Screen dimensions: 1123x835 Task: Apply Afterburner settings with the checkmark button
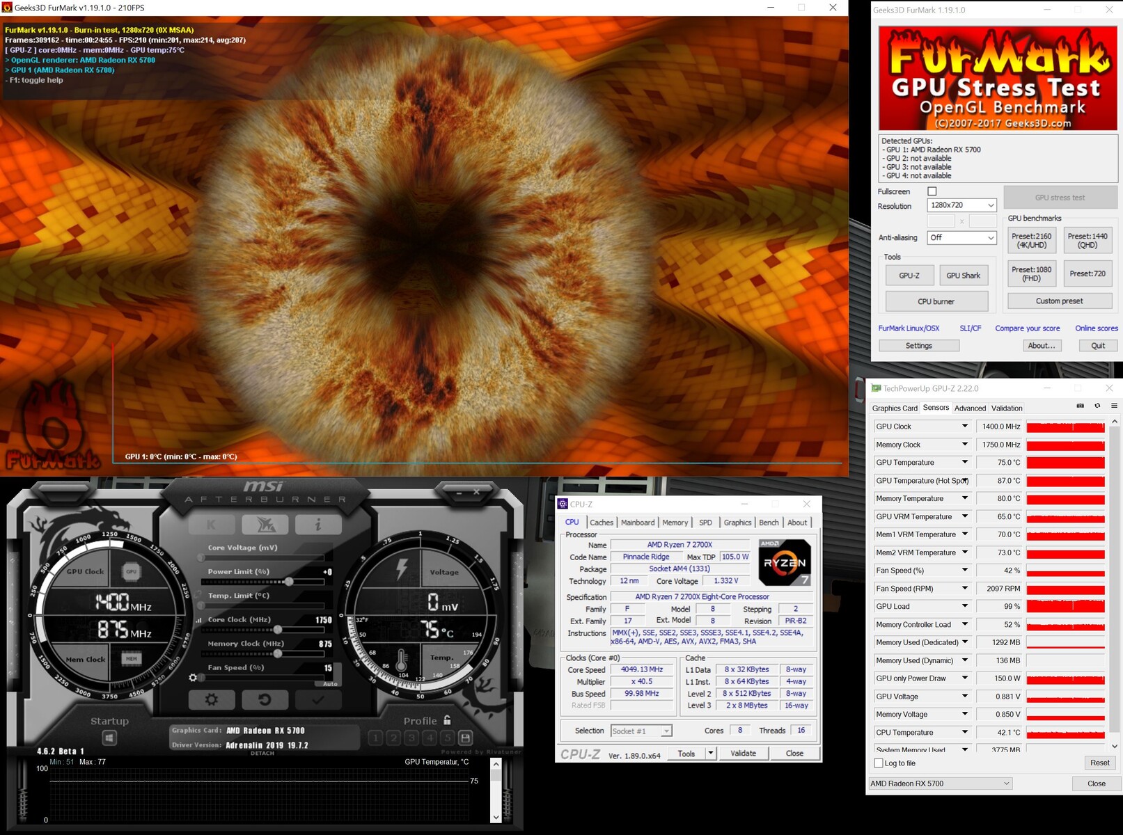[x=318, y=699]
